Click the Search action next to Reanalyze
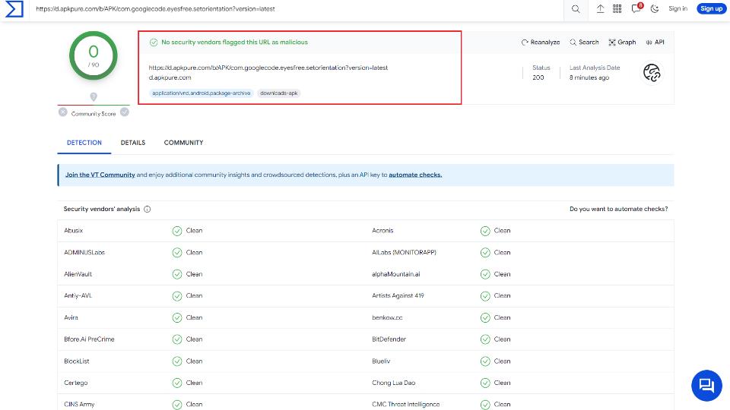This screenshot has width=730, height=410. [584, 43]
